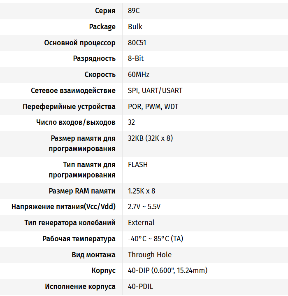Click the "Основной процессор" label
Viewport: 288px width, 296px height.
(80, 43)
